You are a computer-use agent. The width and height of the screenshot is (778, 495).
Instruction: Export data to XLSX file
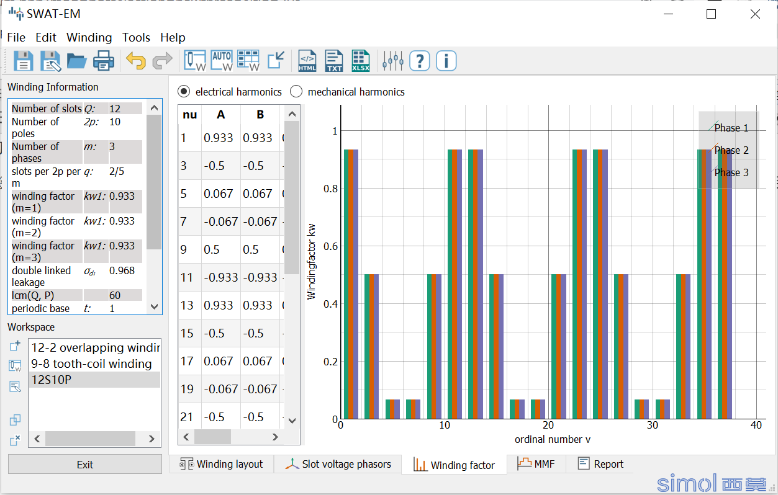(x=361, y=61)
